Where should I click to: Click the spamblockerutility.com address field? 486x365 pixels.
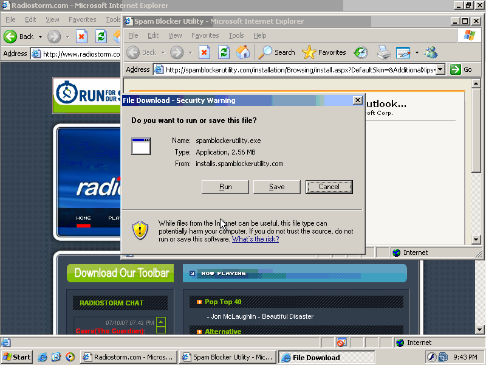299,70
